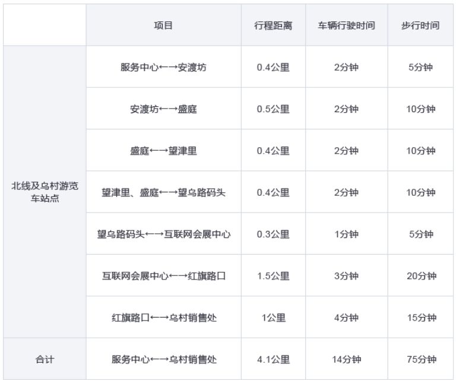Select the 0.3公里 distance cell
Image resolution: width=456 pixels, height=384 pixels.
pyautogui.click(x=273, y=234)
